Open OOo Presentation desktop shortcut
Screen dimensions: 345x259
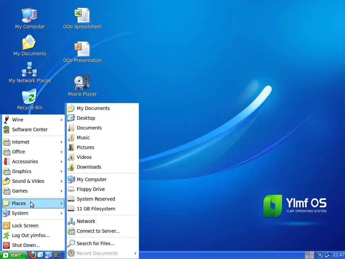pyautogui.click(x=82, y=52)
